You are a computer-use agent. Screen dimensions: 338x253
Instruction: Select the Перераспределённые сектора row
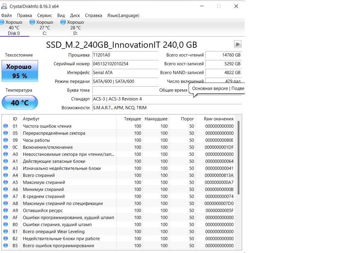coord(119,133)
